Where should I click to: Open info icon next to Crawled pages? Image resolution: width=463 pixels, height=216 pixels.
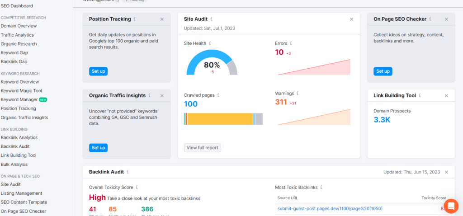point(218,95)
